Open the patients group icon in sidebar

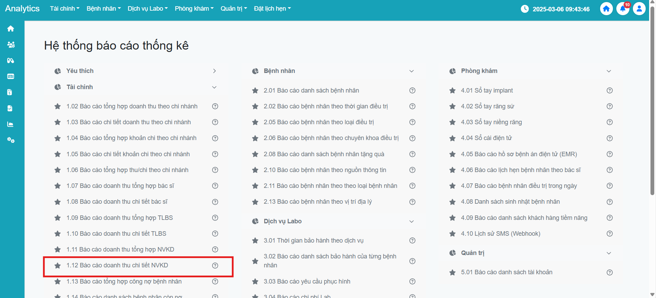(x=11, y=45)
